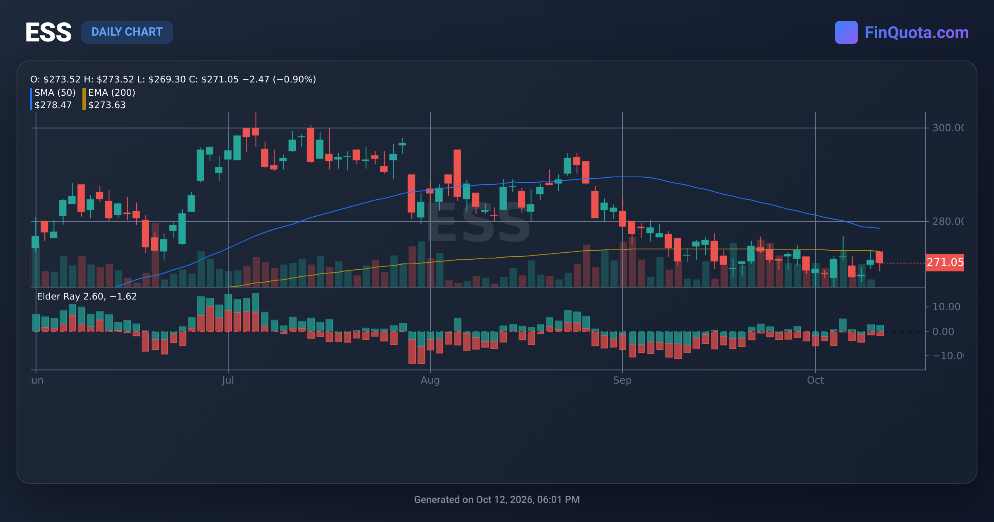Click the Jul date axis label
Screen dimensions: 994x522
(228, 380)
